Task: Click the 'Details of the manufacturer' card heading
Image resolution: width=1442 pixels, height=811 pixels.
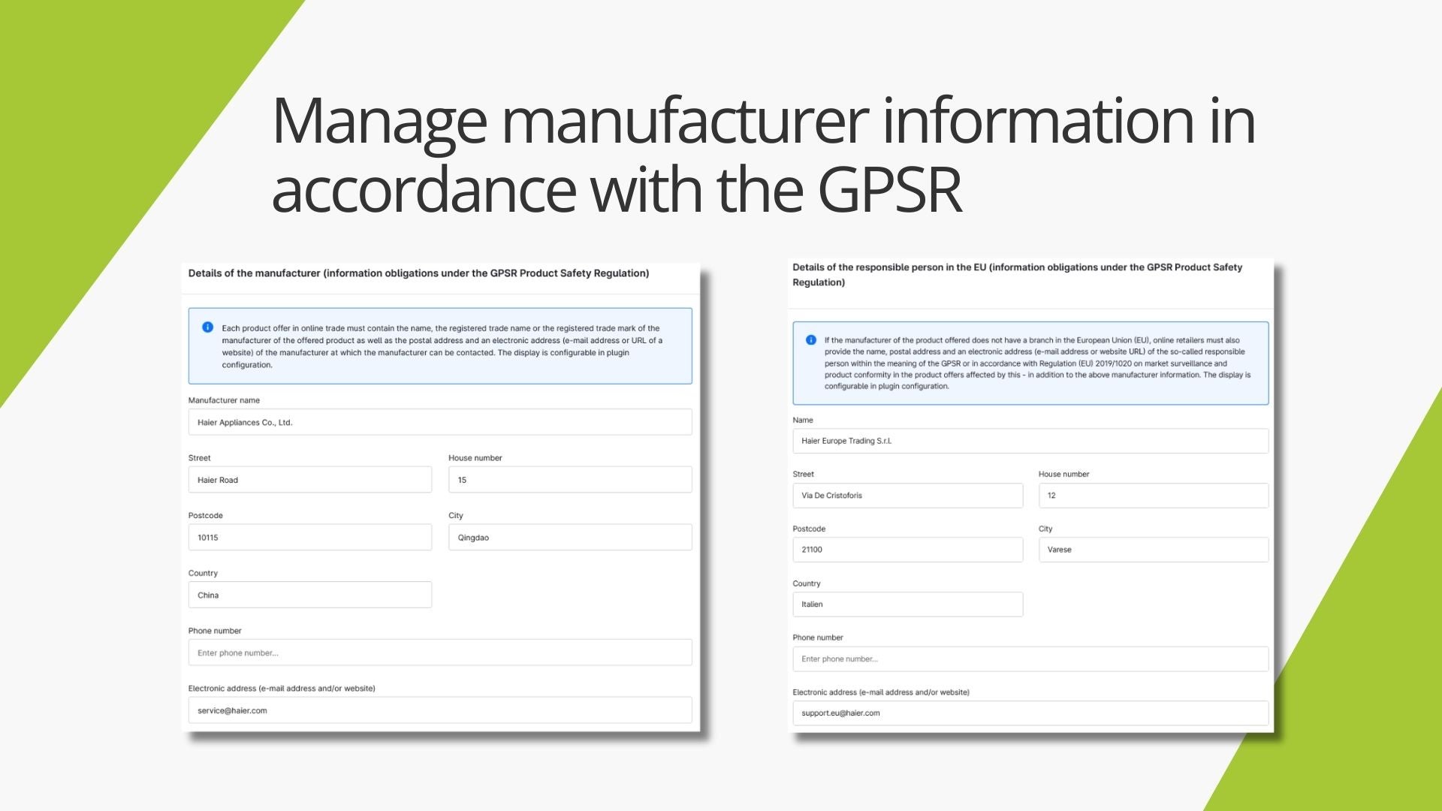Action: [418, 273]
